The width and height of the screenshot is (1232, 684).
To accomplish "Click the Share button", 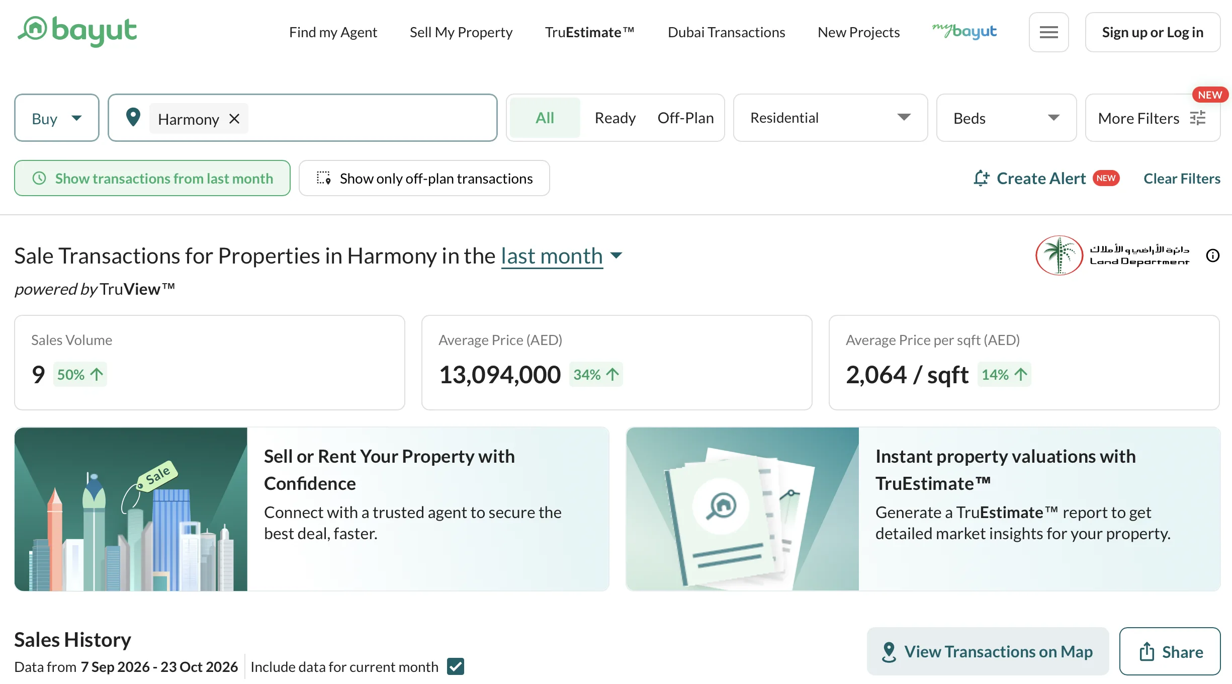I will [1170, 651].
